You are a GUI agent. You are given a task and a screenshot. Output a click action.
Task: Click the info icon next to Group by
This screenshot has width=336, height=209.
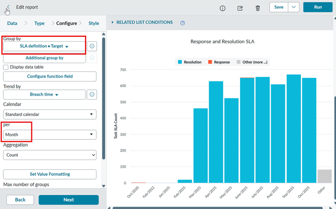coord(92,46)
